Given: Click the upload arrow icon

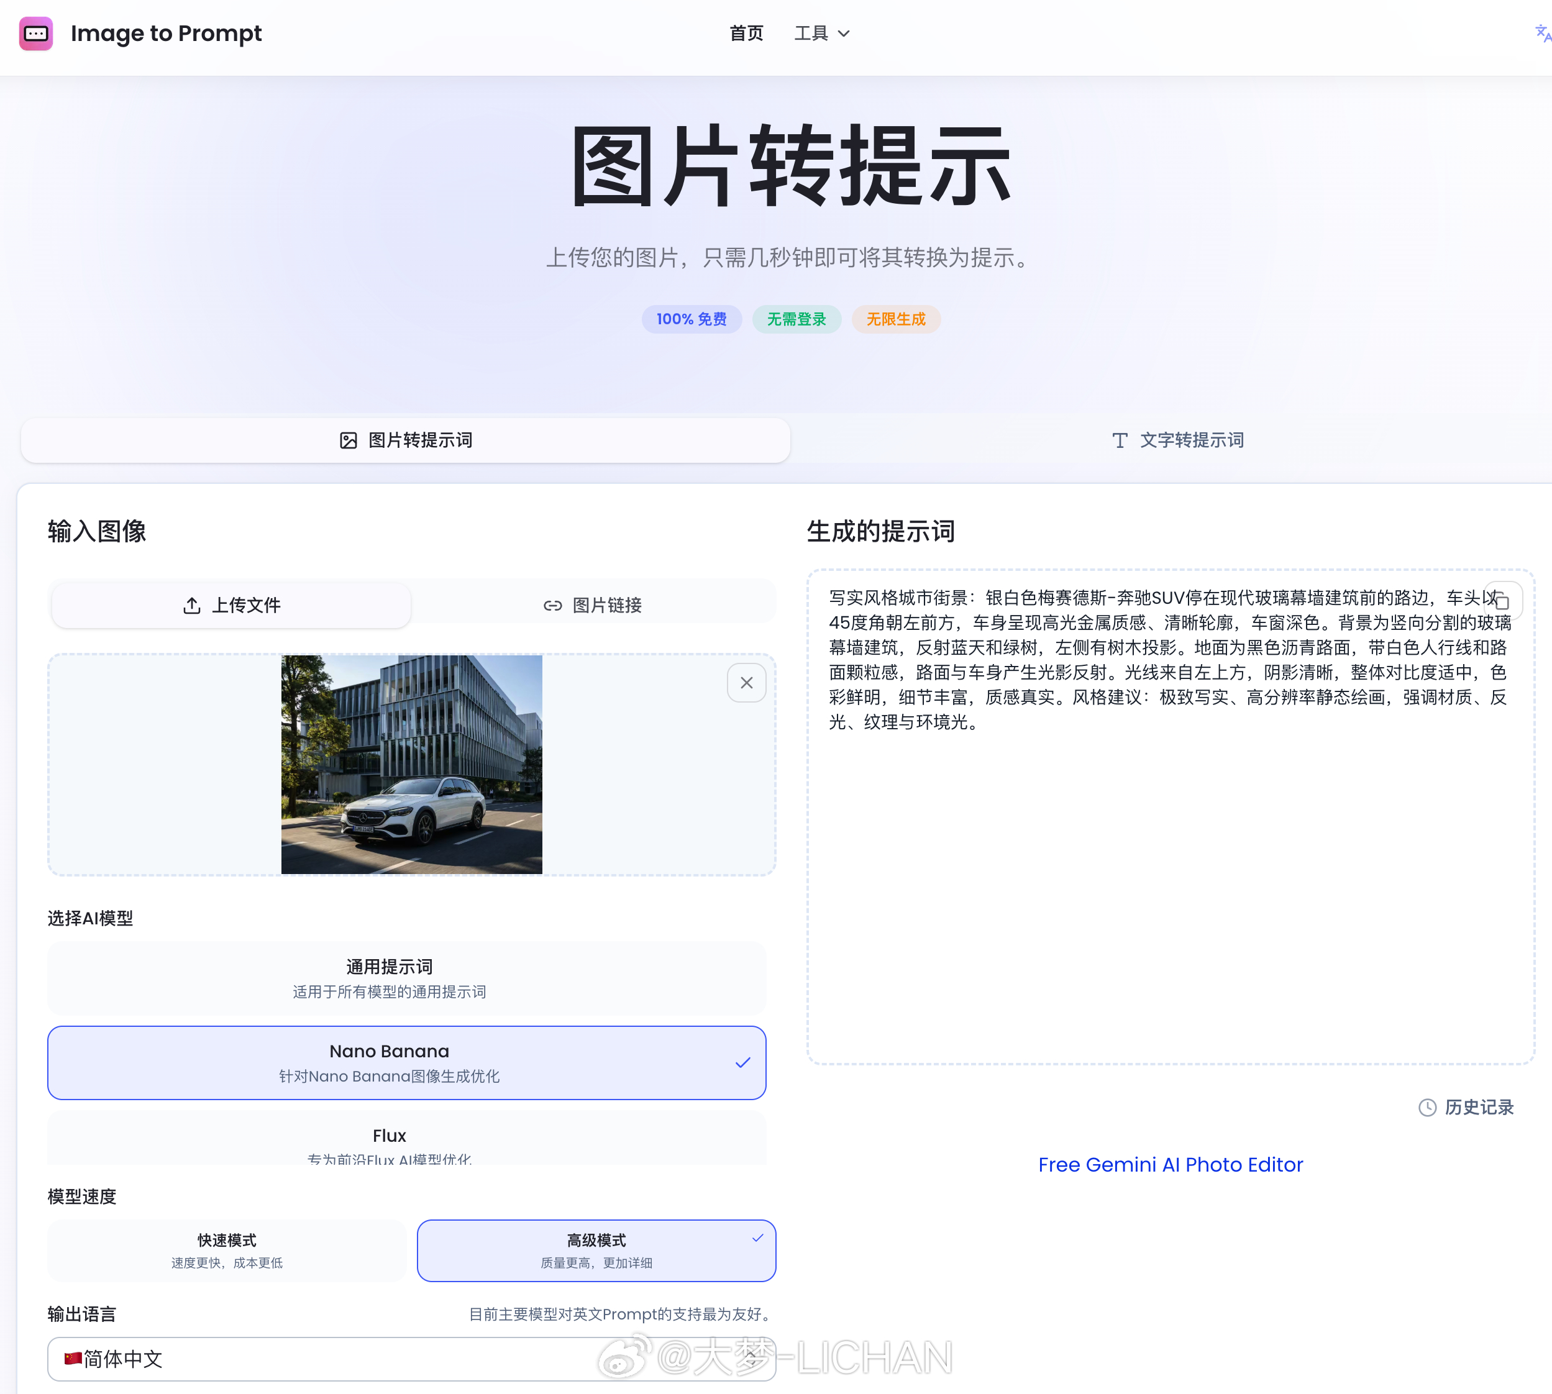Looking at the screenshot, I should 191,605.
